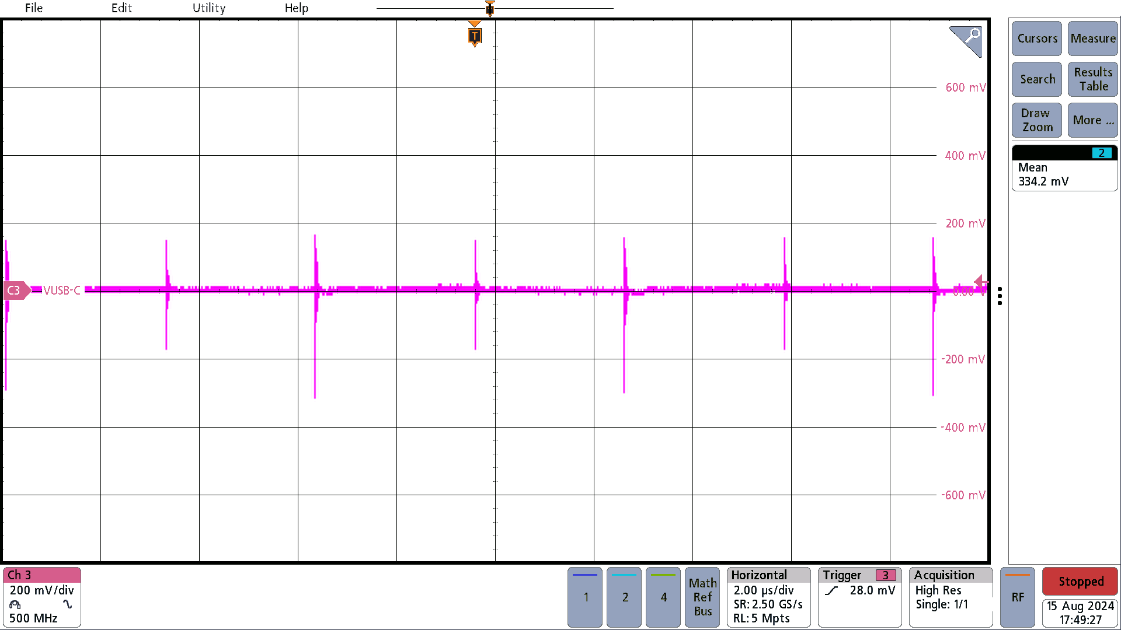
Task: Select the trigger position T marker
Action: (x=475, y=36)
